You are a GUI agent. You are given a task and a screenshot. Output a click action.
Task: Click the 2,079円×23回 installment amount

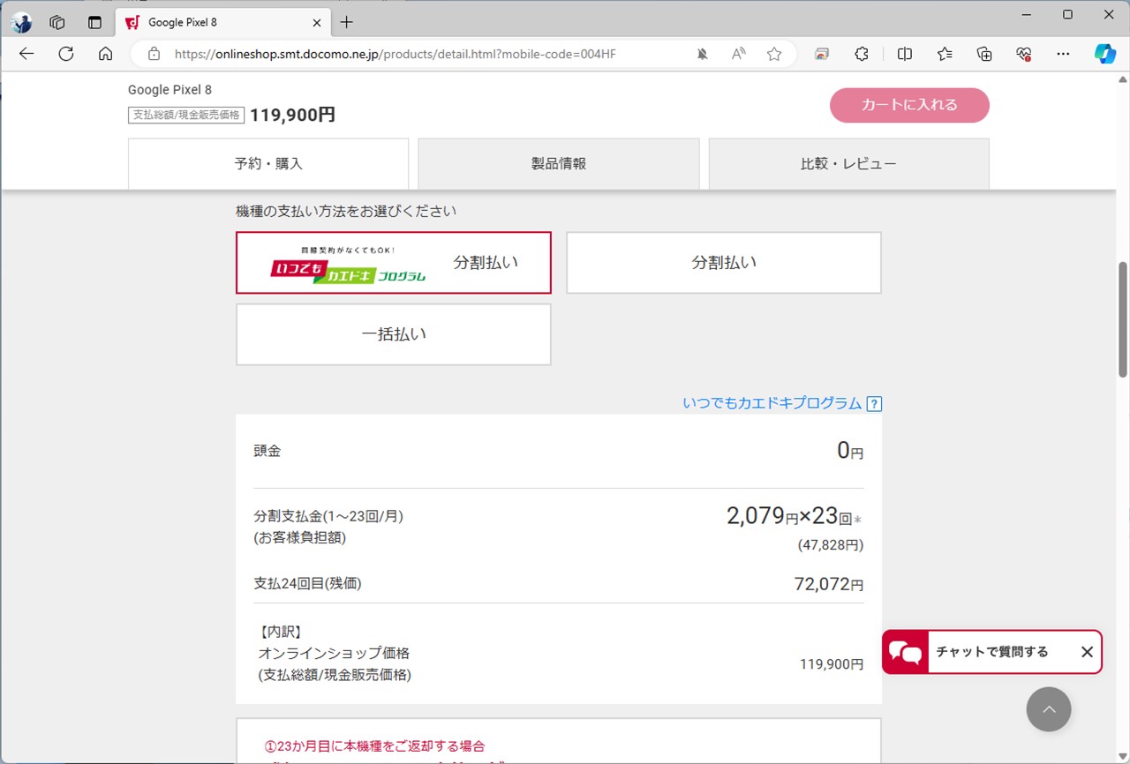point(794,516)
